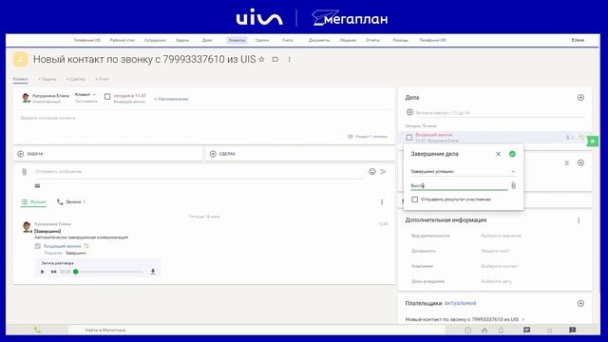Download the call recording
The height and width of the screenshot is (342, 608).
(153, 272)
